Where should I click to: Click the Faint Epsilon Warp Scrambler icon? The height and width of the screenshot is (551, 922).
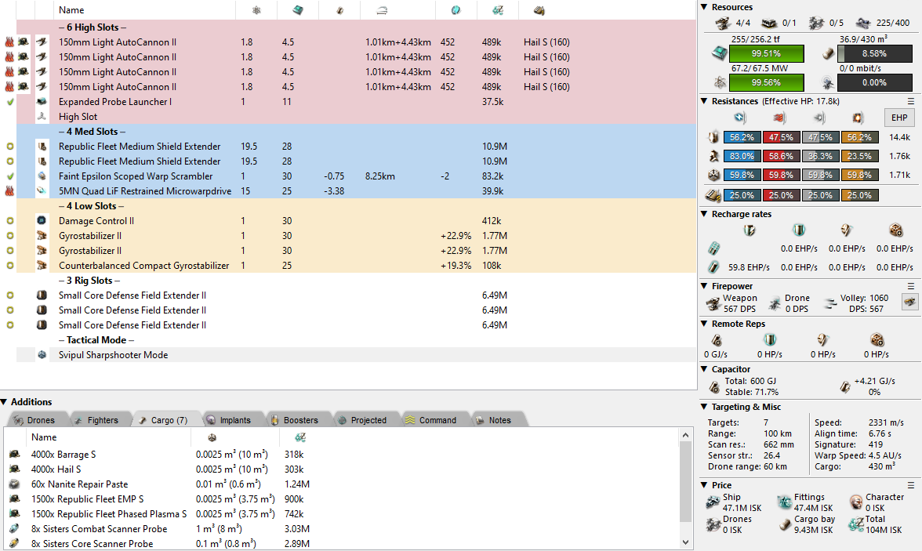pos(42,176)
